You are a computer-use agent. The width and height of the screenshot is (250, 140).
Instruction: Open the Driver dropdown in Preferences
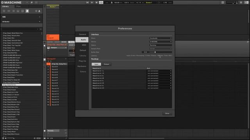point(161,38)
